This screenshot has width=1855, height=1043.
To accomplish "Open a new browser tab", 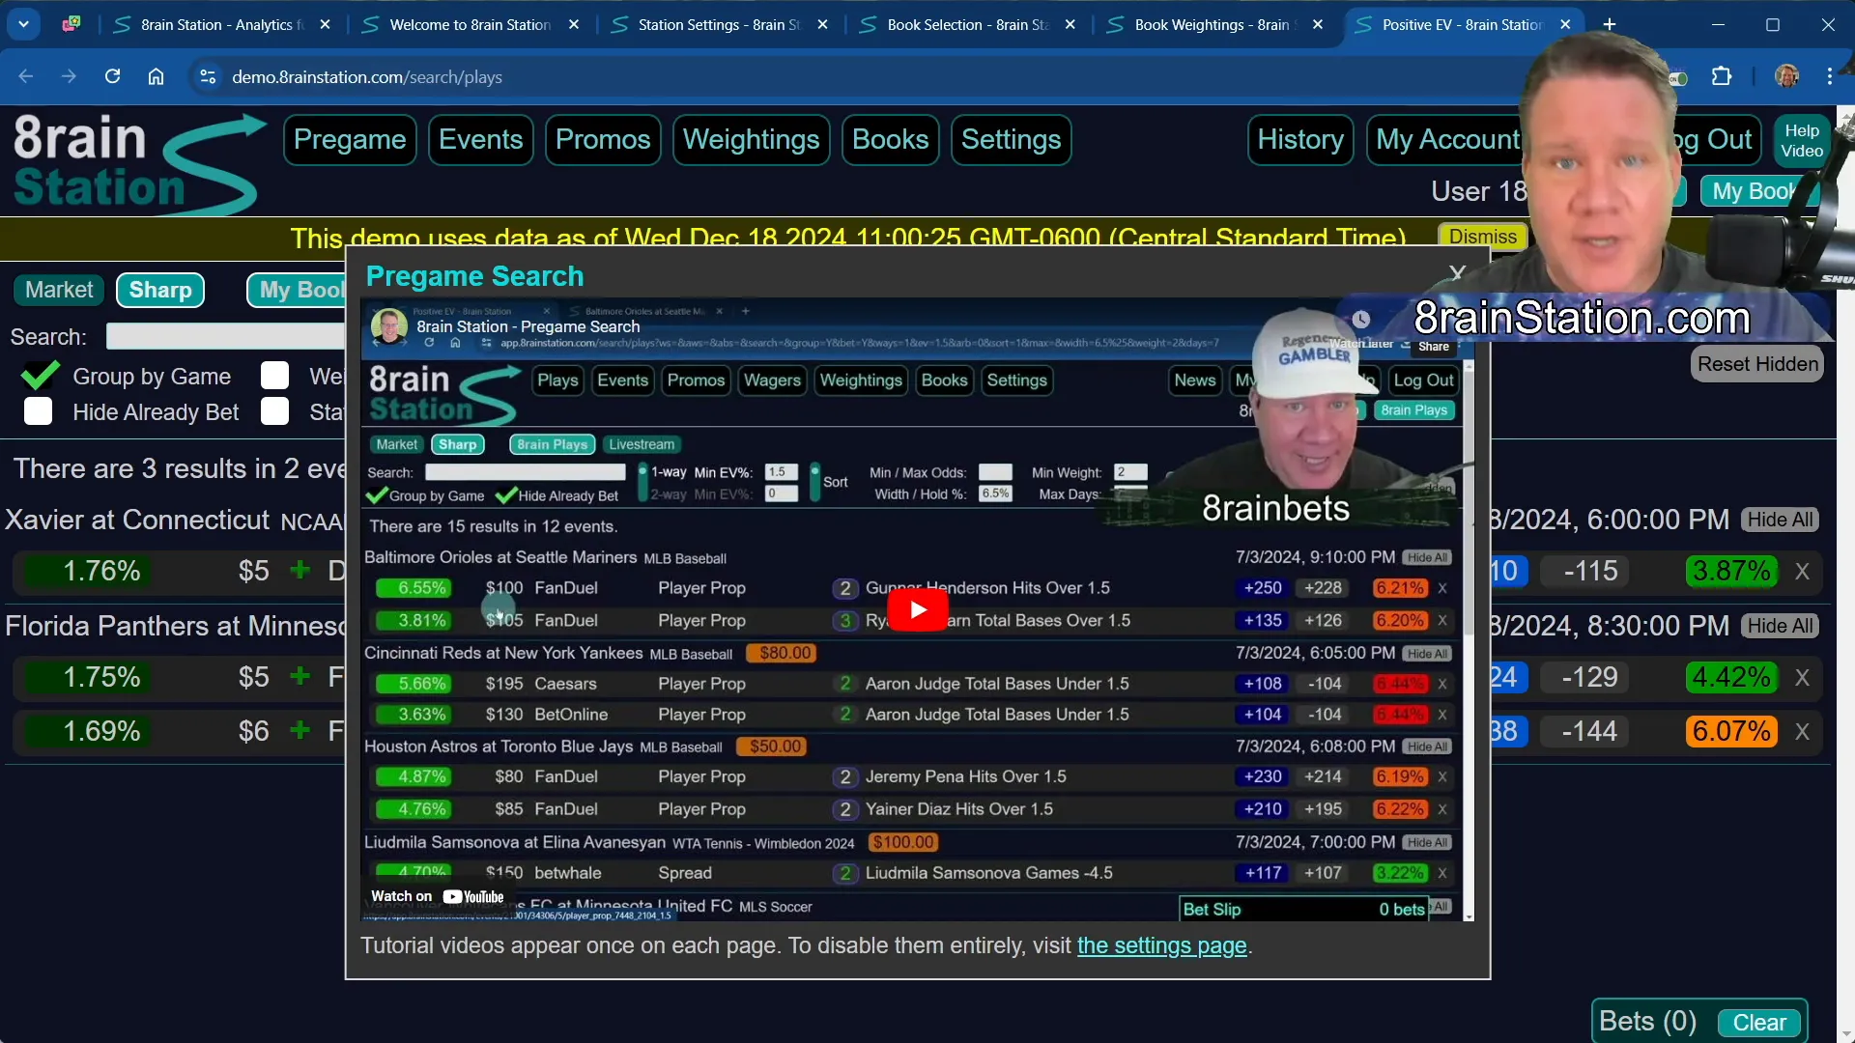I will click(x=1609, y=24).
